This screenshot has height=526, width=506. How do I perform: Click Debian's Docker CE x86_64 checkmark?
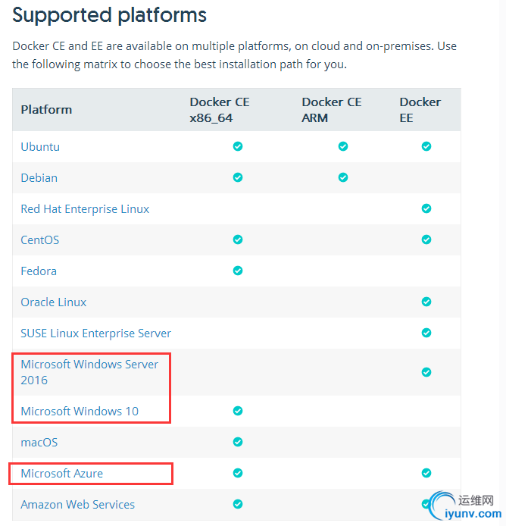[x=238, y=177]
